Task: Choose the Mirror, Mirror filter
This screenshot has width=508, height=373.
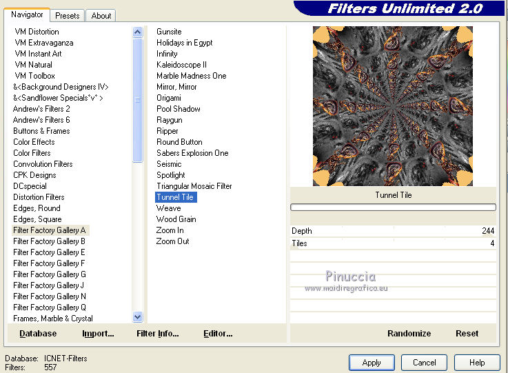Action: click(176, 87)
